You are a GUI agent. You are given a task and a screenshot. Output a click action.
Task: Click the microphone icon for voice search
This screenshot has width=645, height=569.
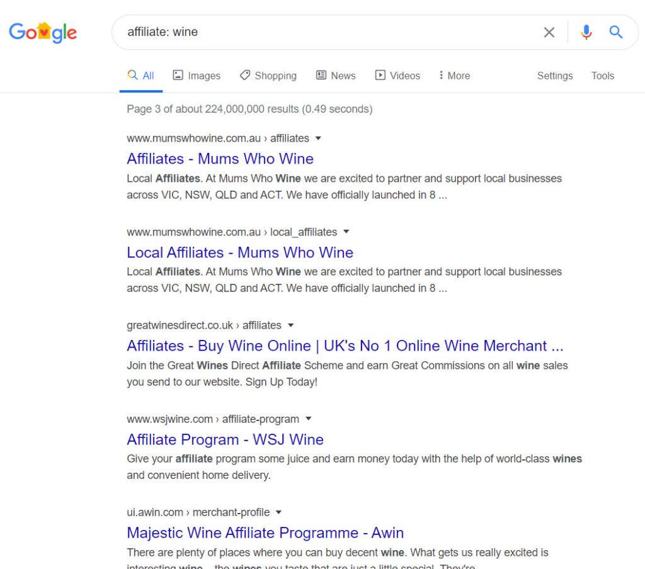coord(586,32)
